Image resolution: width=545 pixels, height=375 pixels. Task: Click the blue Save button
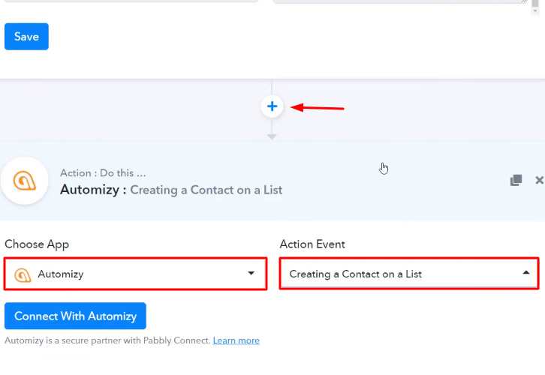(x=26, y=37)
